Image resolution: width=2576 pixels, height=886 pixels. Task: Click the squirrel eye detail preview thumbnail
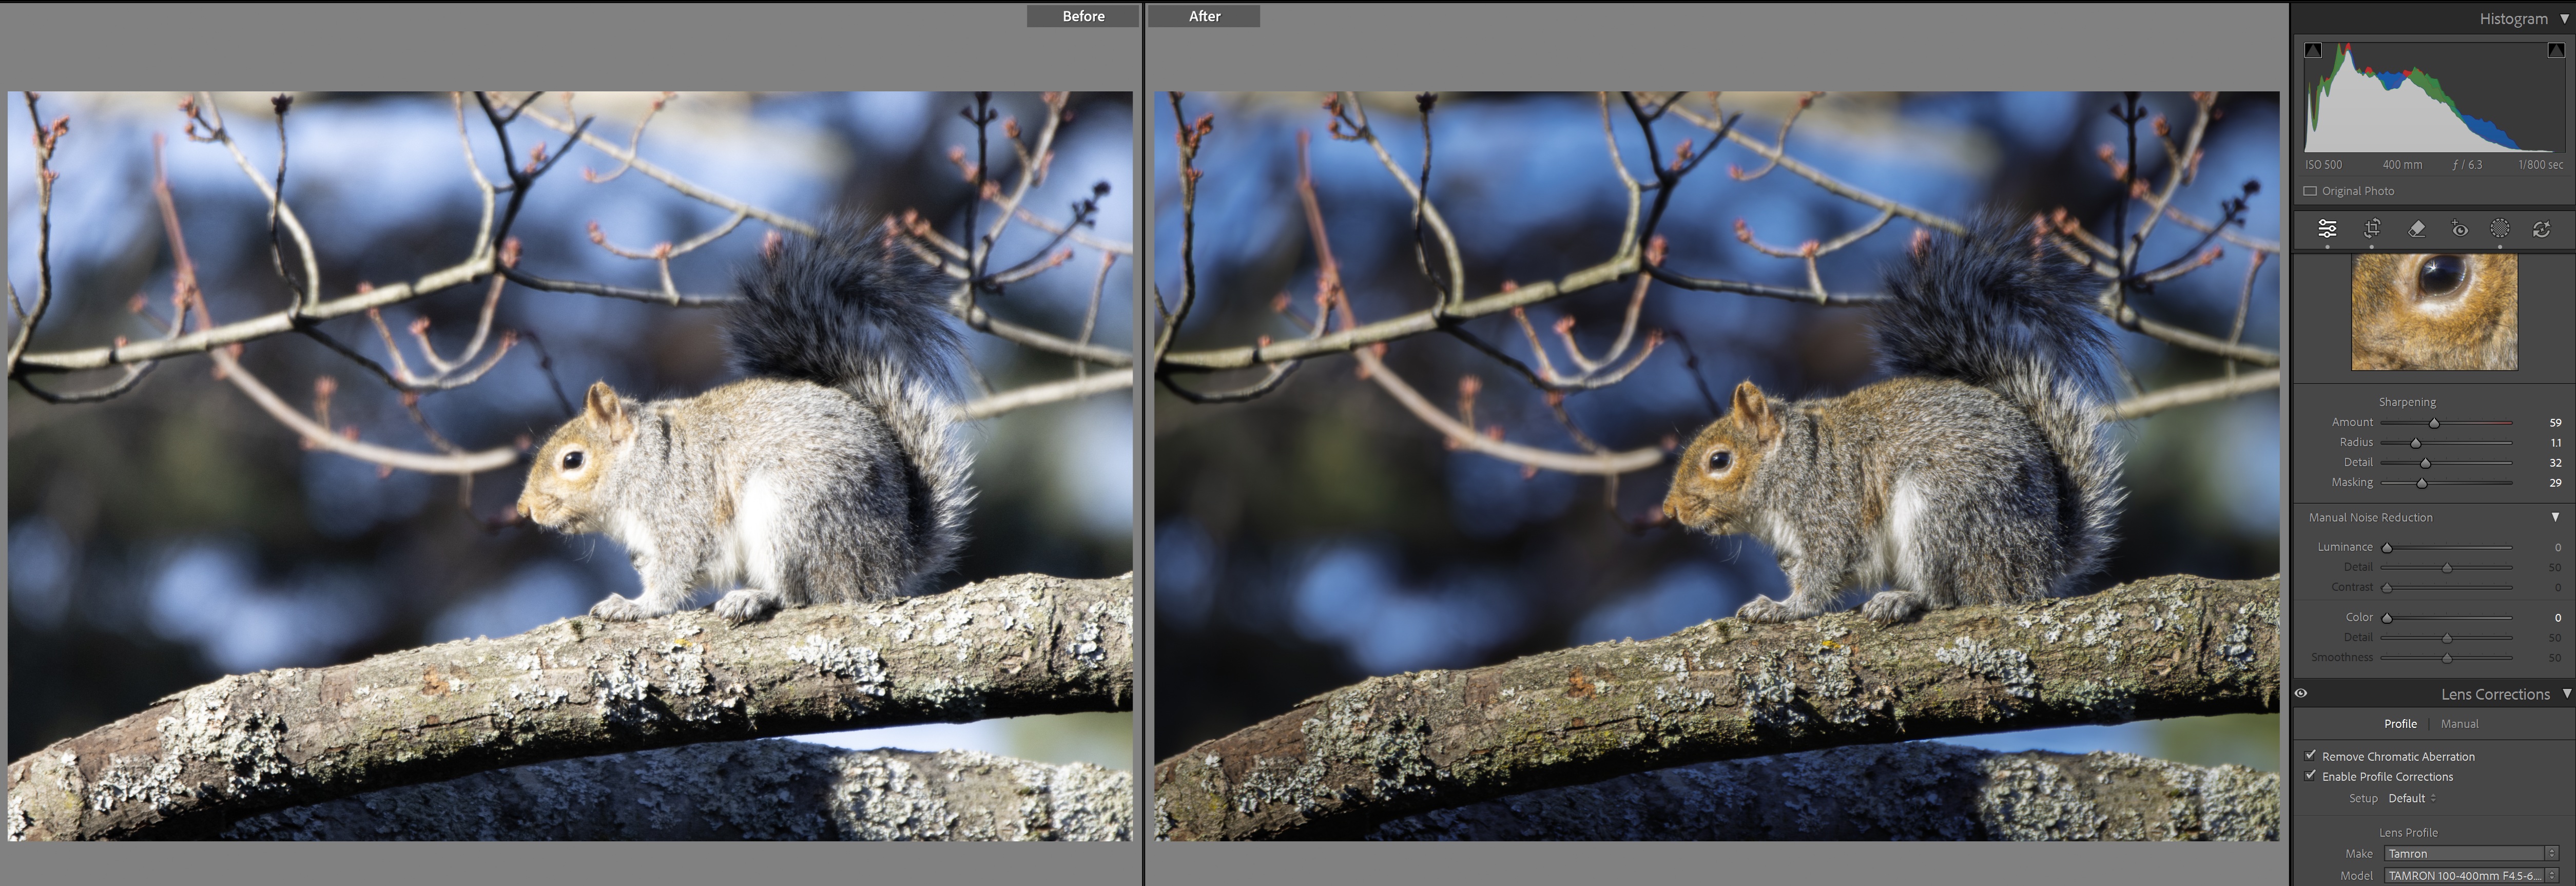coord(2434,311)
